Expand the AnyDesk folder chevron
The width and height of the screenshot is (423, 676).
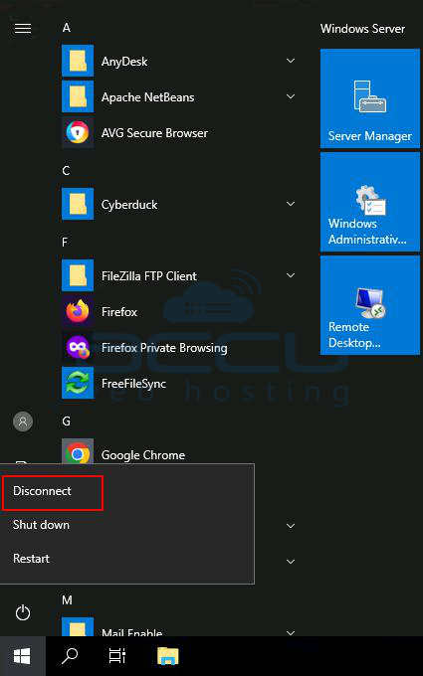point(291,61)
